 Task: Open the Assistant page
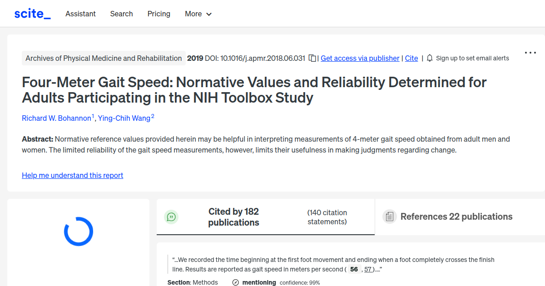pos(80,14)
